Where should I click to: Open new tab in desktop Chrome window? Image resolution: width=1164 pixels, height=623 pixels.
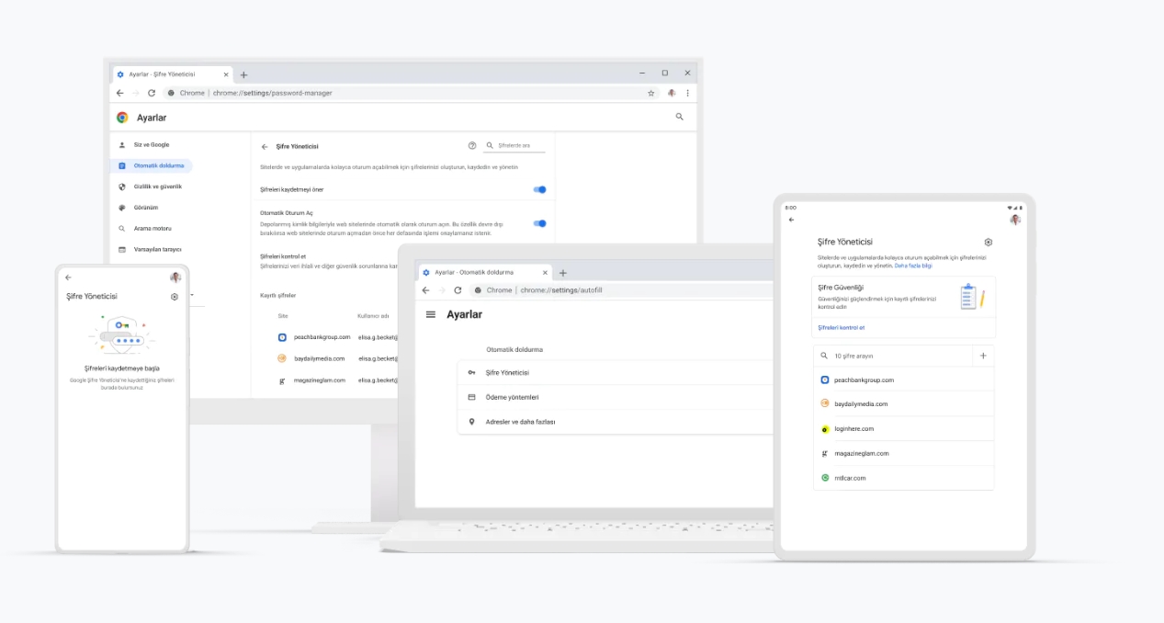point(243,74)
